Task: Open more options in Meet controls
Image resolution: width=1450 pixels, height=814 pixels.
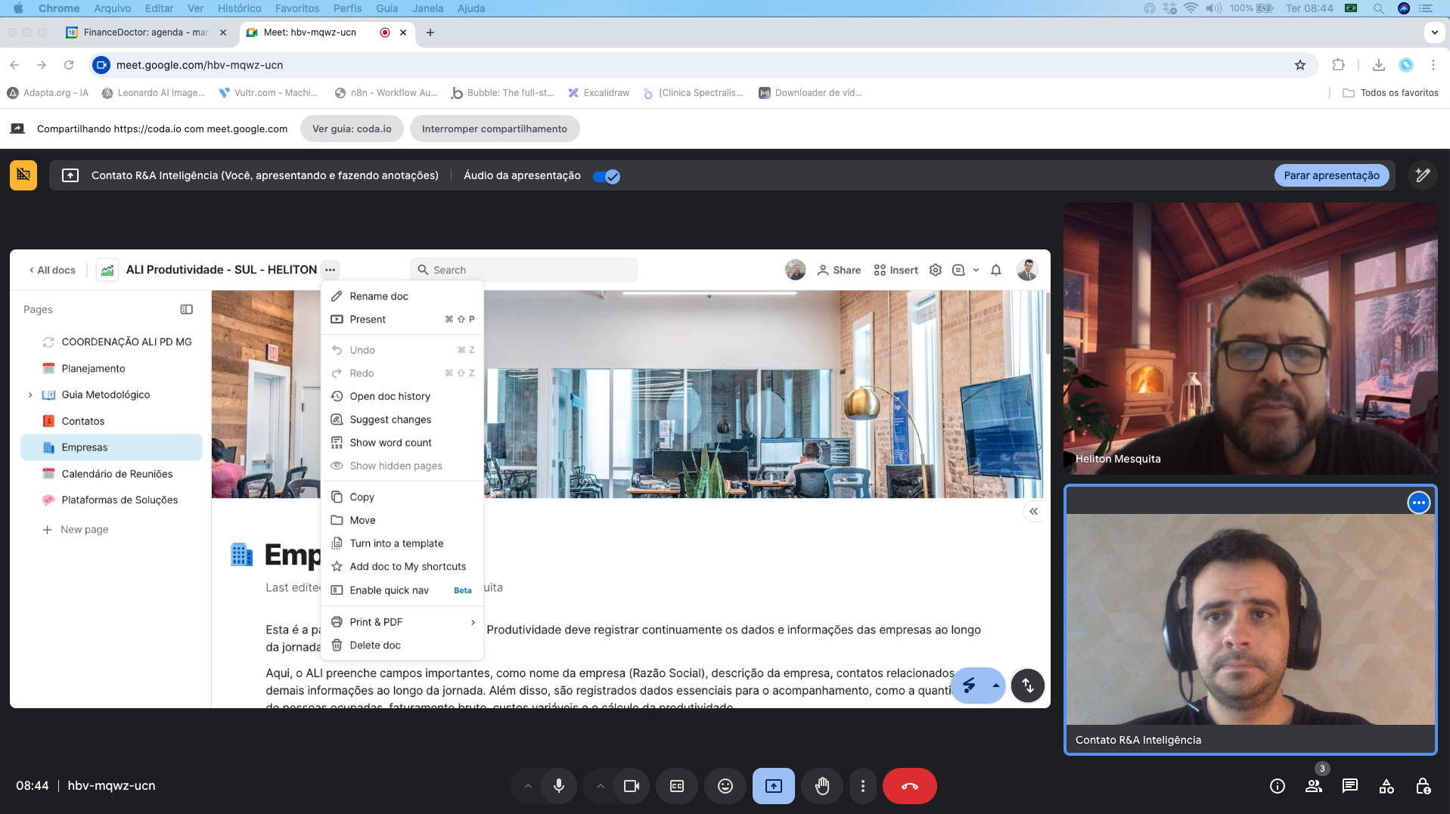Action: click(863, 786)
